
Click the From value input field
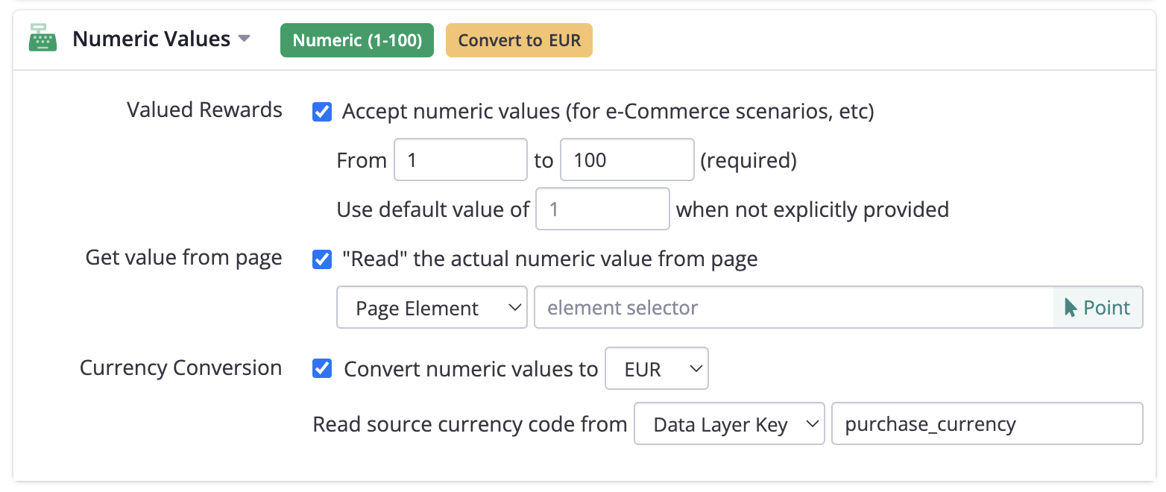(460, 160)
